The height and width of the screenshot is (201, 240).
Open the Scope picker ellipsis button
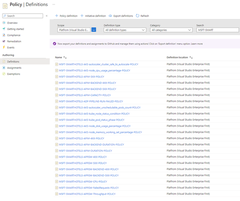tap(94, 30)
